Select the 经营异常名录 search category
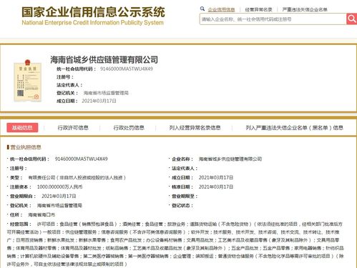 coord(258,9)
